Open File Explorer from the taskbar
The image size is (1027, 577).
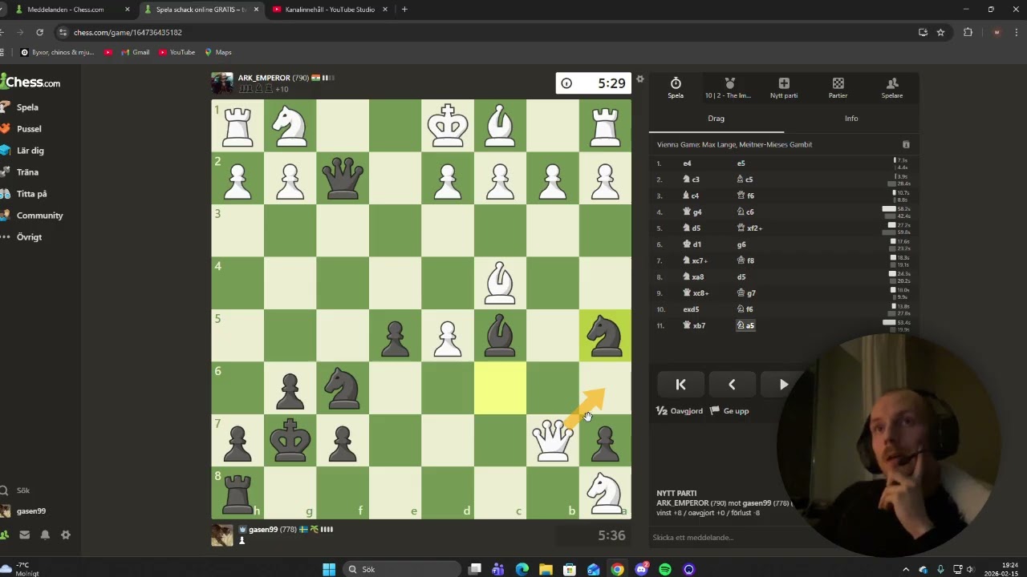click(x=546, y=569)
